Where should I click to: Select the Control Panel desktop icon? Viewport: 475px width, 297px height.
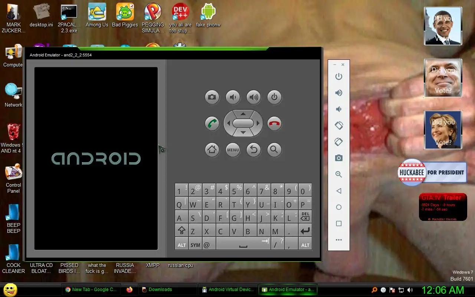(13, 178)
